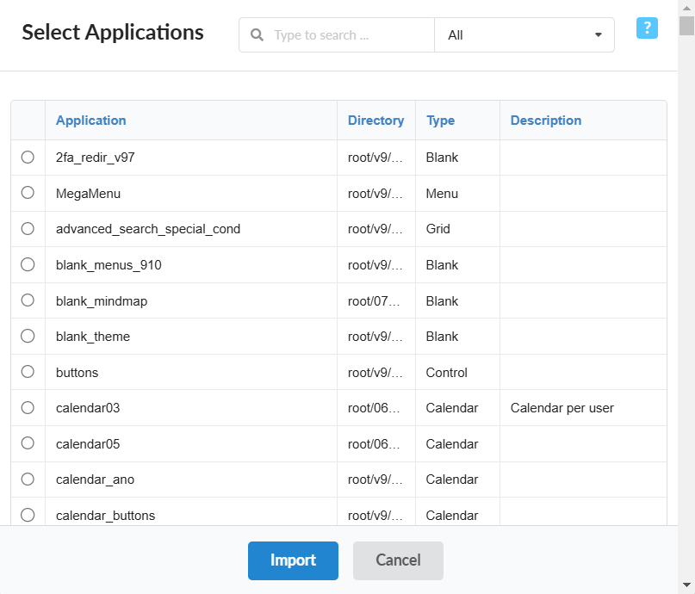Click the Description column header
This screenshot has width=695, height=594.
pyautogui.click(x=545, y=121)
